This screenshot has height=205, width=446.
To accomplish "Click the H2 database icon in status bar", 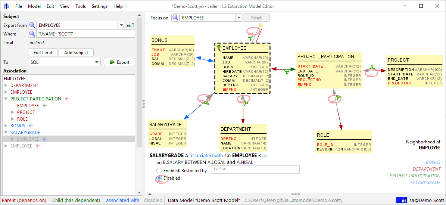I will (x=401, y=201).
